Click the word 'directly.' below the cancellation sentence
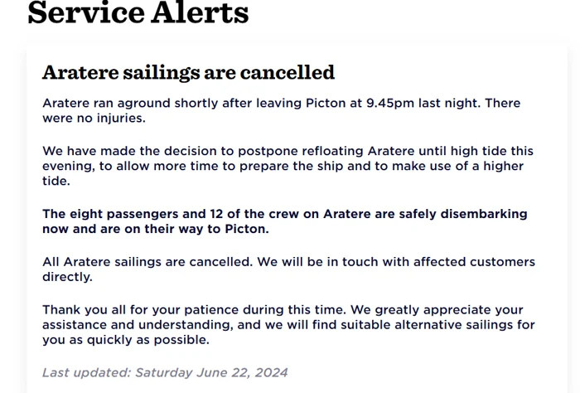580x393 pixels. coord(67,277)
